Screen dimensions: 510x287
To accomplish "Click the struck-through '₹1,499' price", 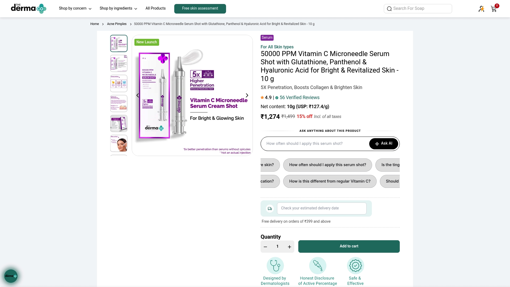I will point(288,117).
